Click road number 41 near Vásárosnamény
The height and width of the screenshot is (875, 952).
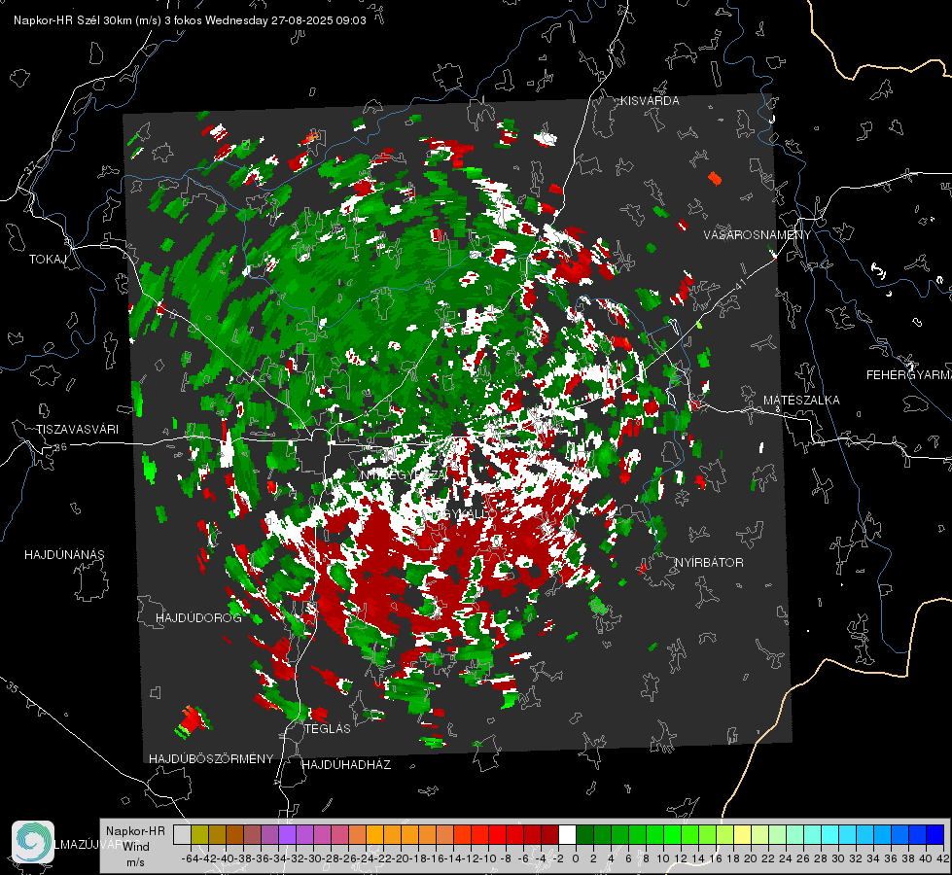click(739, 284)
